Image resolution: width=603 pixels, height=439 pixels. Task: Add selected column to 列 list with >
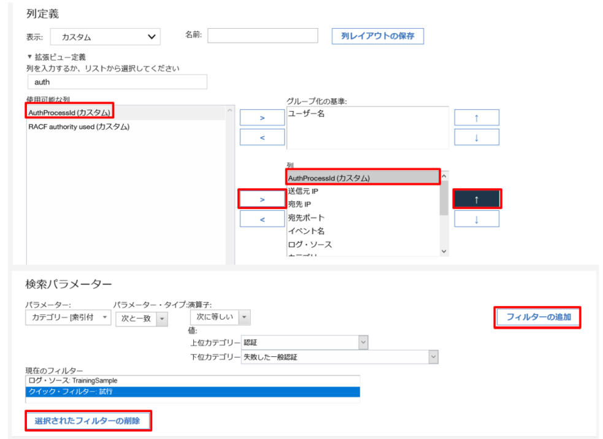(263, 199)
